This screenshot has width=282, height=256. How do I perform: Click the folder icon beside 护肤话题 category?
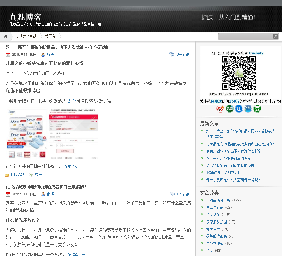[x=7, y=175]
